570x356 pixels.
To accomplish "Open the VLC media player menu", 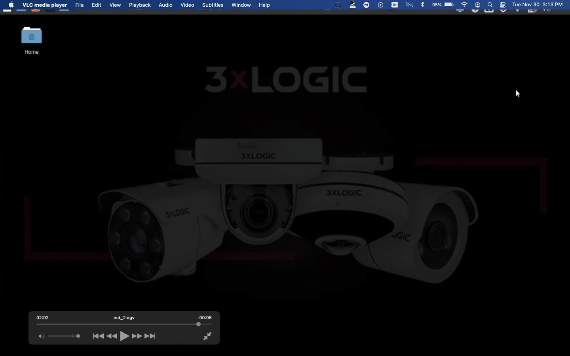I will point(45,5).
